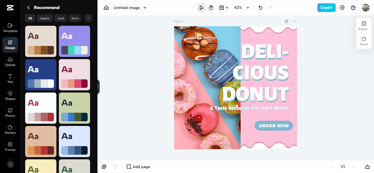Click the duplicate page icon in footer
Viewport: 374px width, 173px height.
(x=104, y=167)
